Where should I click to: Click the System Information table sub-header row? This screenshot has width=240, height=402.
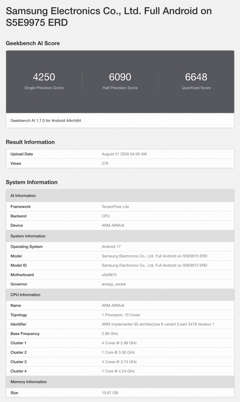[120, 236]
